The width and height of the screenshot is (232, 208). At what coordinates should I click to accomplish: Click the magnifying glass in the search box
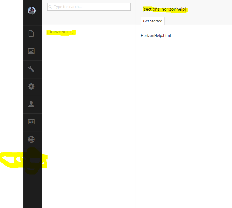[x=50, y=7]
